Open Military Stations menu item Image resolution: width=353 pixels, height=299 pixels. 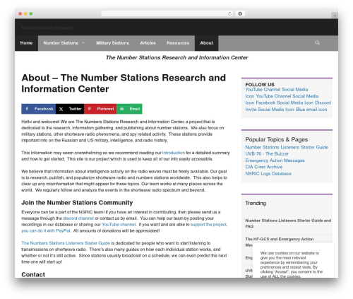(112, 43)
